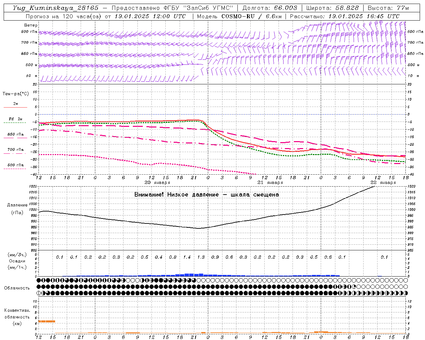425x340 pixels.
Task: Click the 500 гПа dotted legend entry
Action: click(x=15, y=166)
